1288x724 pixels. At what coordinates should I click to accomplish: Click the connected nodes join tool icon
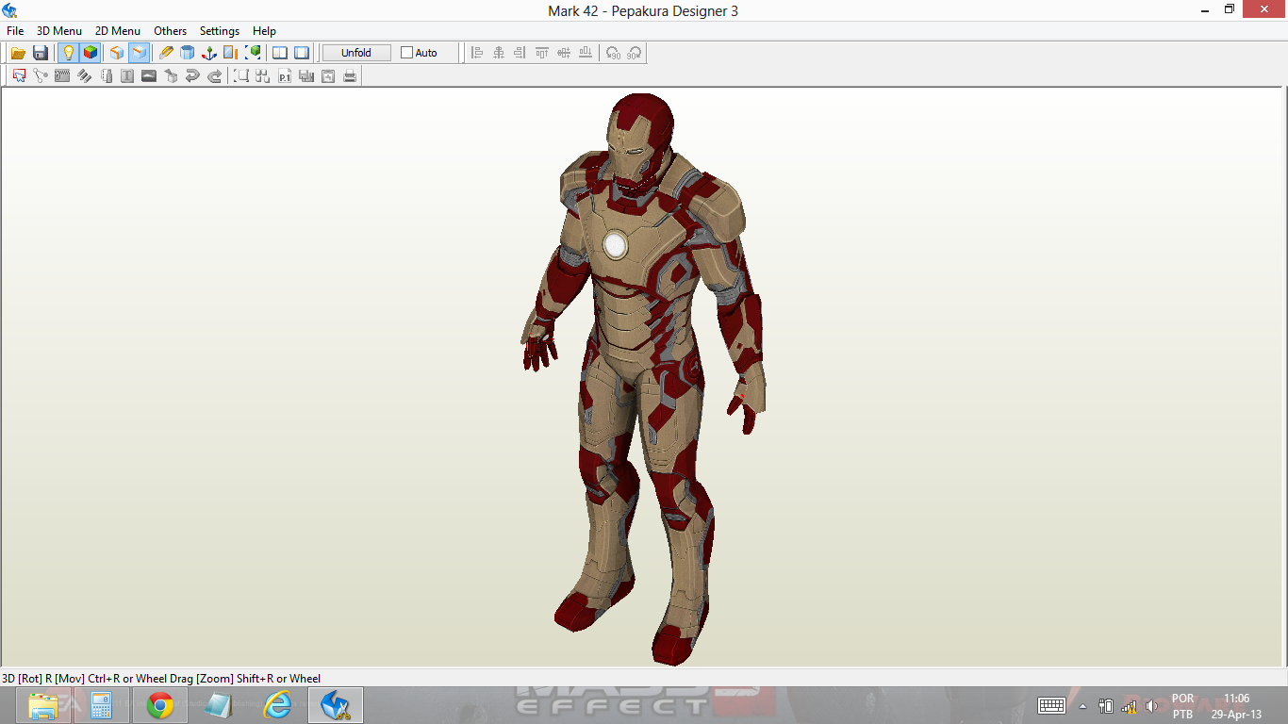pyautogui.click(x=41, y=75)
